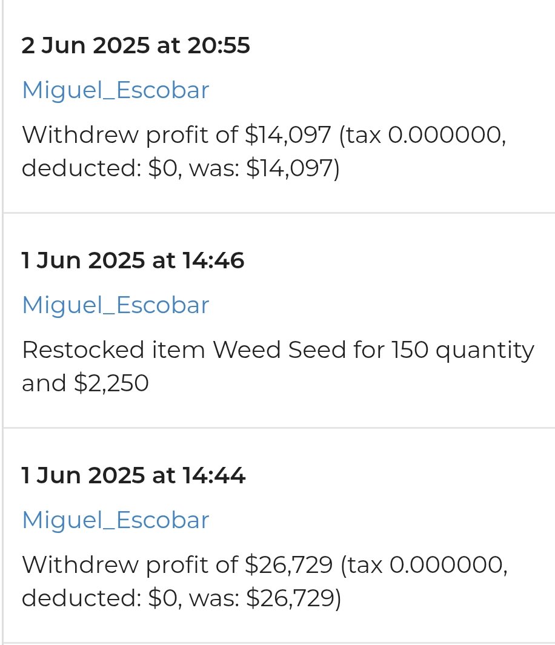Image resolution: width=555 pixels, height=645 pixels.
Task: Select the Restocked item Weed Seed log text
Action: click(277, 366)
